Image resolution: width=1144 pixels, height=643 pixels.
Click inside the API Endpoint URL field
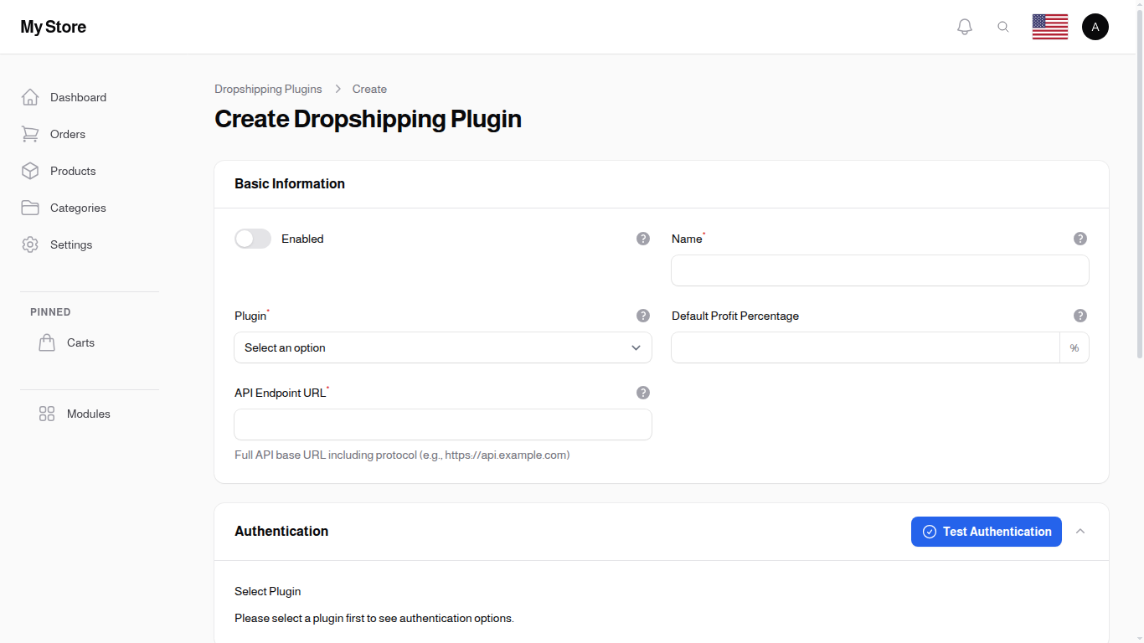coord(442,424)
